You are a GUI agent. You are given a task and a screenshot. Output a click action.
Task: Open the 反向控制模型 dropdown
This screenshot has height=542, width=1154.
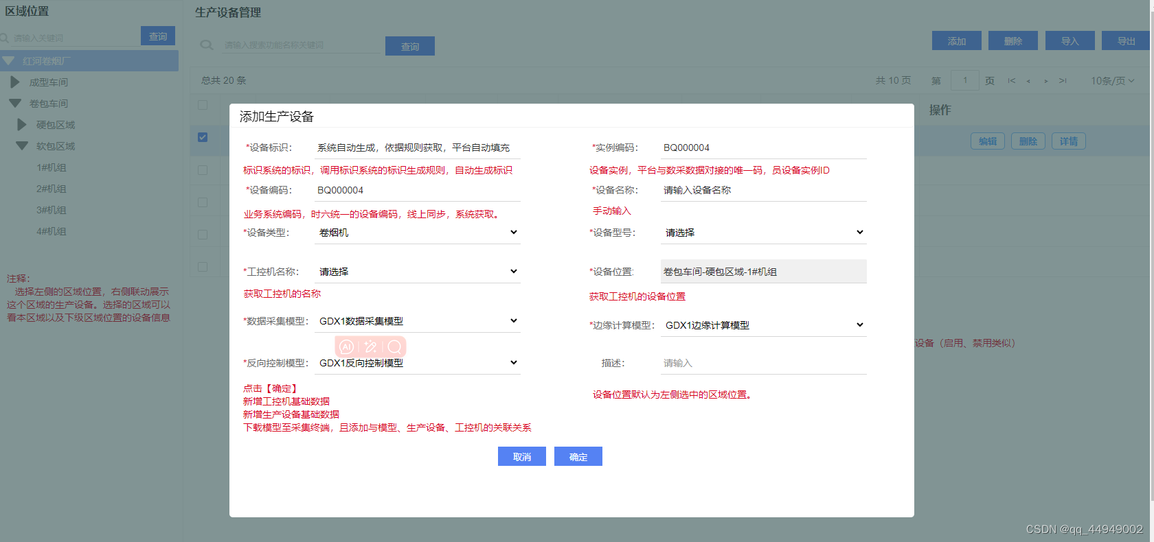click(418, 363)
